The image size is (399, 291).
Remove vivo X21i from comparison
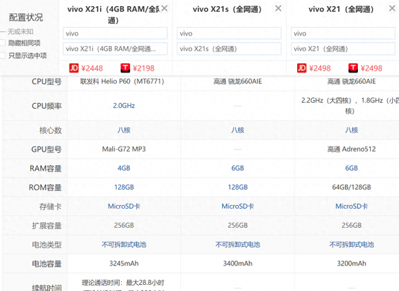(165, 9)
